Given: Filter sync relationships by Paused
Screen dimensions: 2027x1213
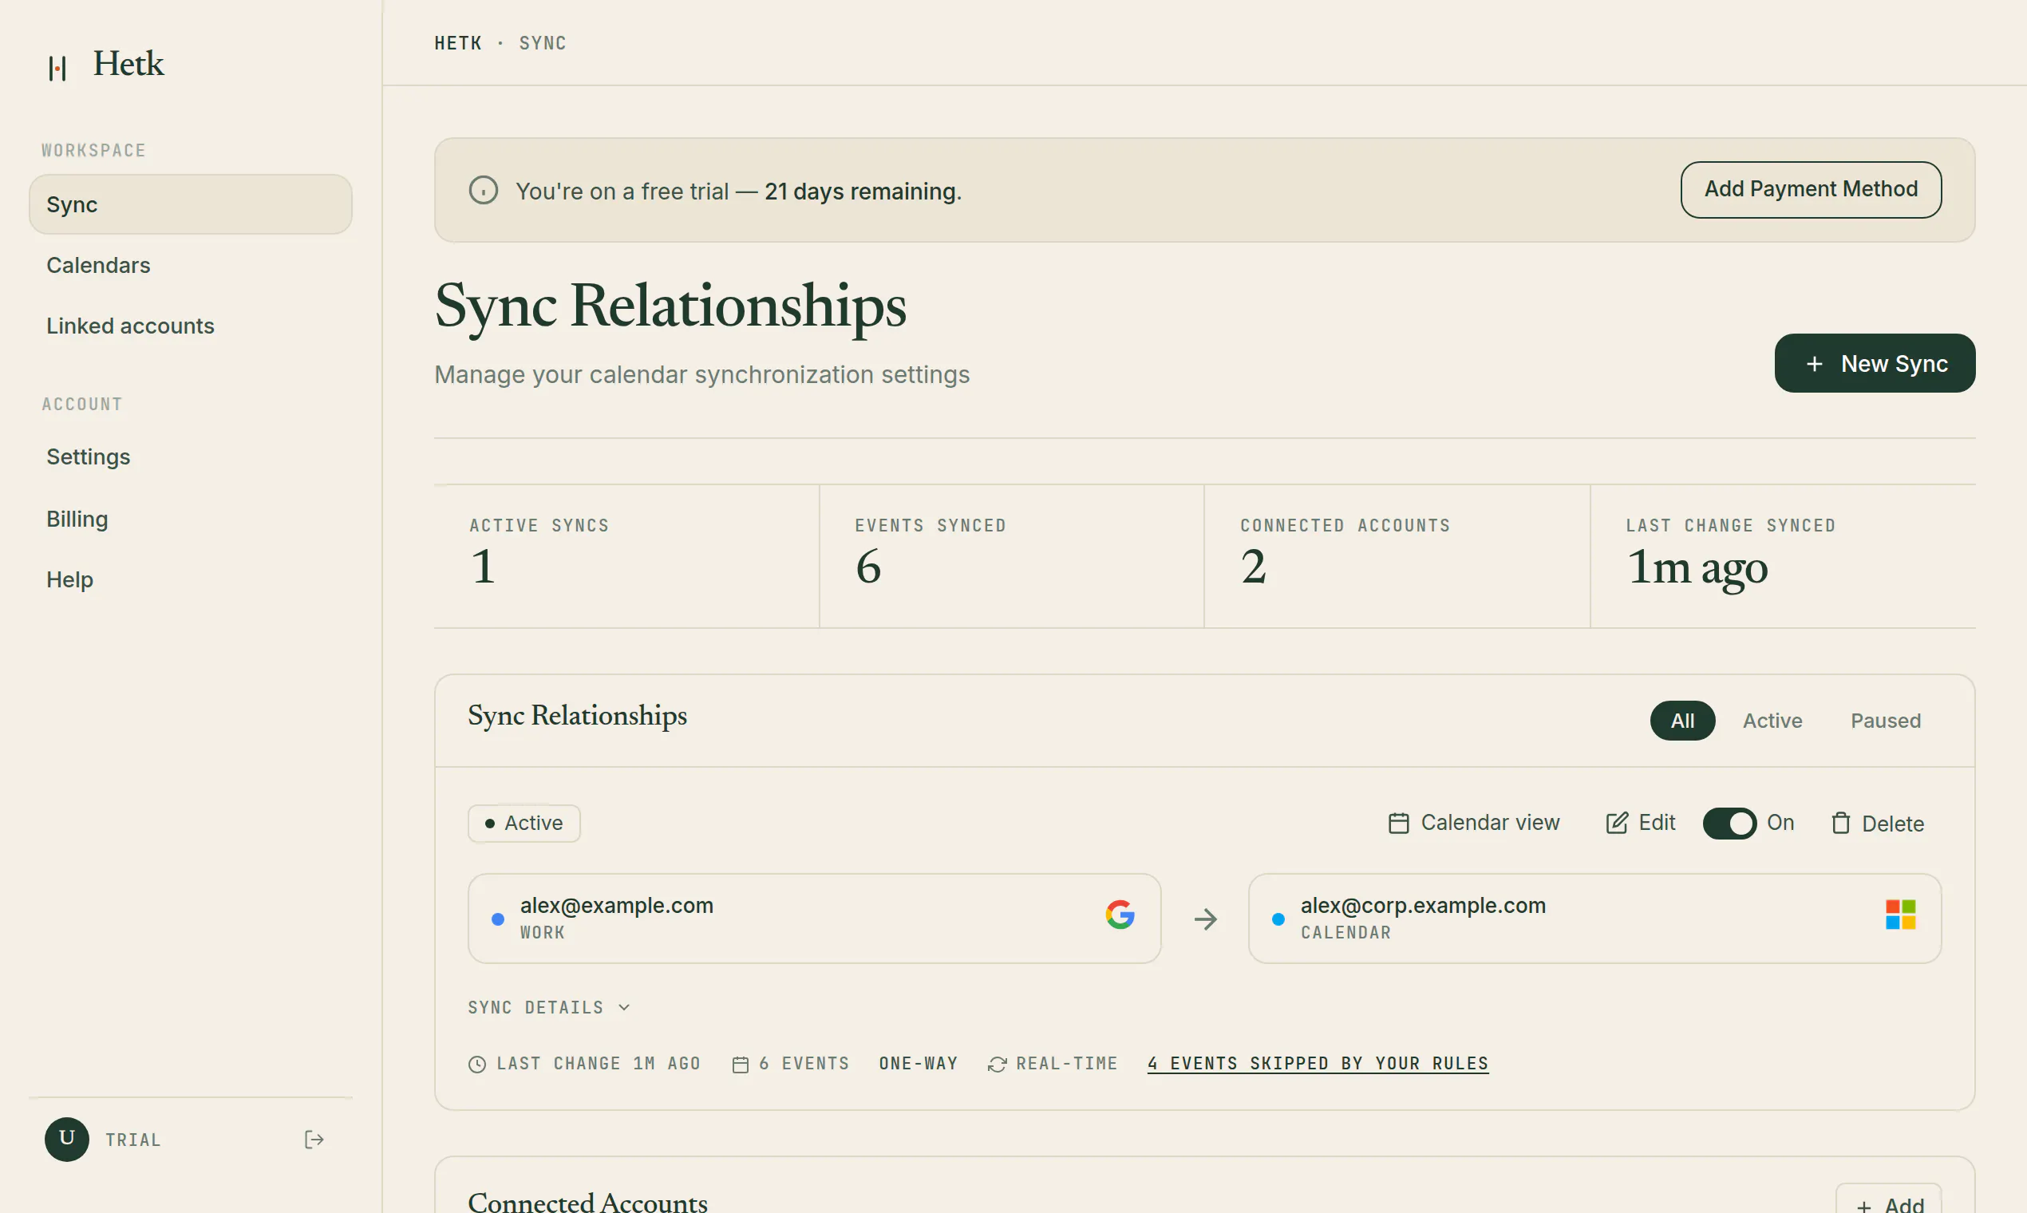Looking at the screenshot, I should (1886, 720).
